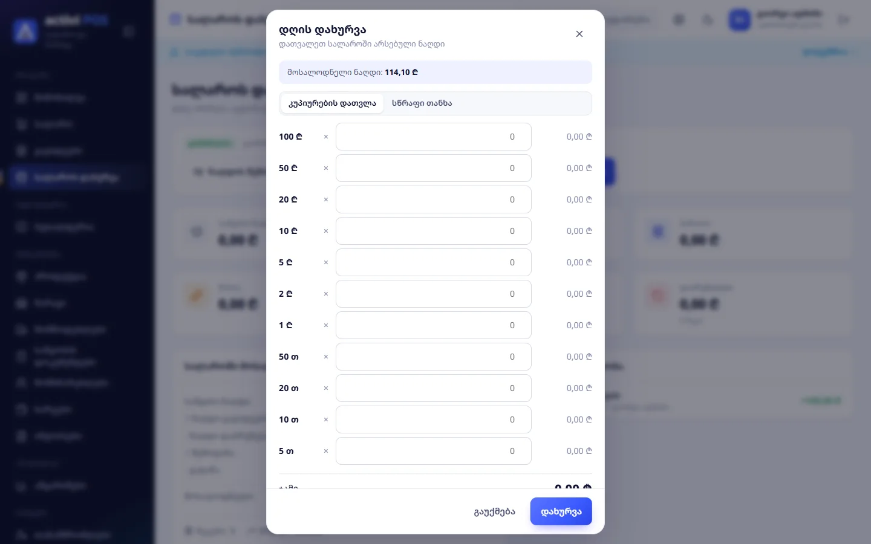The height and width of the screenshot is (544, 871).
Task: Cancel with the გაუქმება button
Action: [494, 511]
